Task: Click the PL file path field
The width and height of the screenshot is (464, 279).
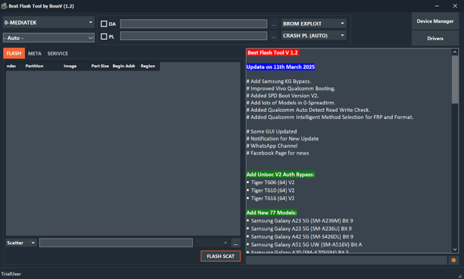Action: [x=193, y=36]
